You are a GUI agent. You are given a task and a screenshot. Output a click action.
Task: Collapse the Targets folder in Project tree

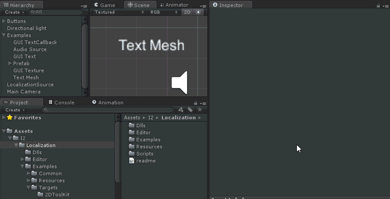pos(28,188)
